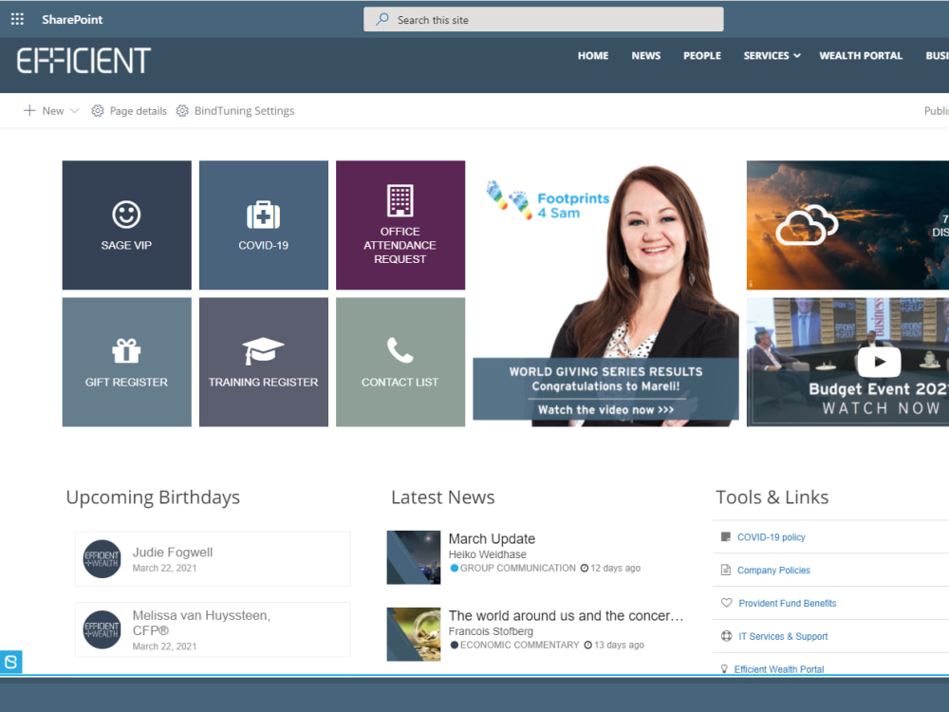This screenshot has height=712, width=949.
Task: Expand the SERVICES navigation dropdown
Action: [771, 55]
